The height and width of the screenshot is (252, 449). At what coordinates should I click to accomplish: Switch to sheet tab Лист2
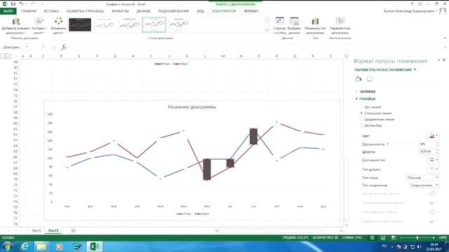point(36,230)
